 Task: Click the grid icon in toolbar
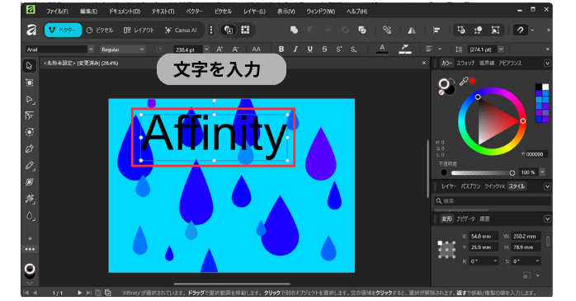(x=245, y=30)
